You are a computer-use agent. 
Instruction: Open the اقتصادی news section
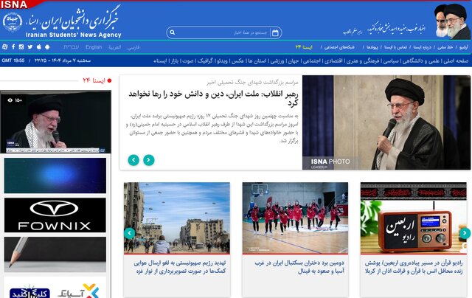pyautogui.click(x=333, y=61)
